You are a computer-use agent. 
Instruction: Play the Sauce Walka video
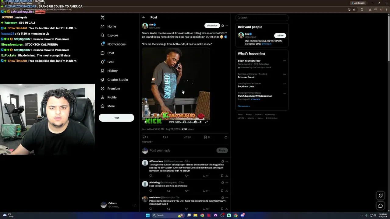click(x=145, y=122)
